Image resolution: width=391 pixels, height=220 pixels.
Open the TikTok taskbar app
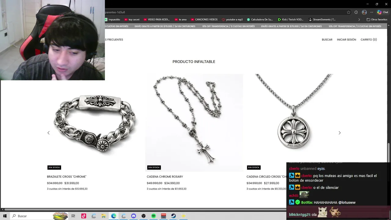point(83,216)
